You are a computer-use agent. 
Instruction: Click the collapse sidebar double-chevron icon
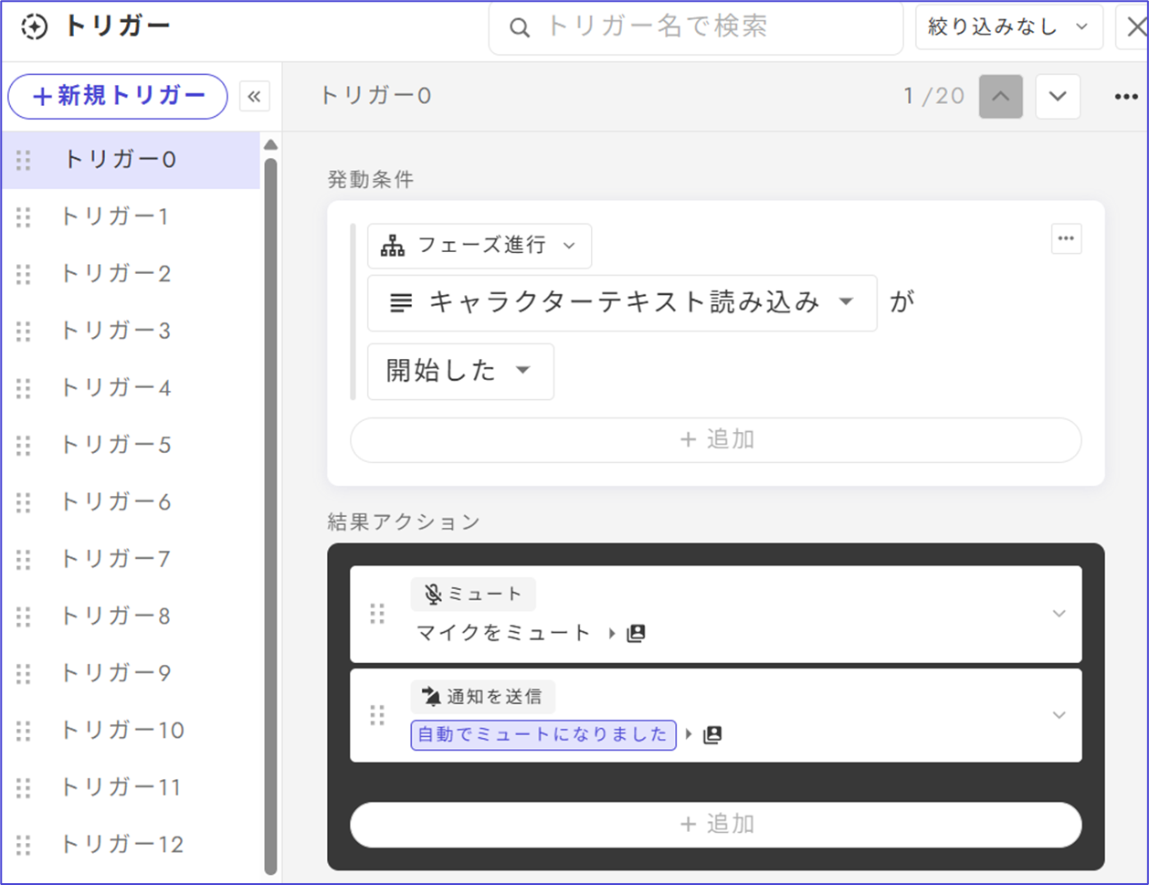click(x=254, y=97)
